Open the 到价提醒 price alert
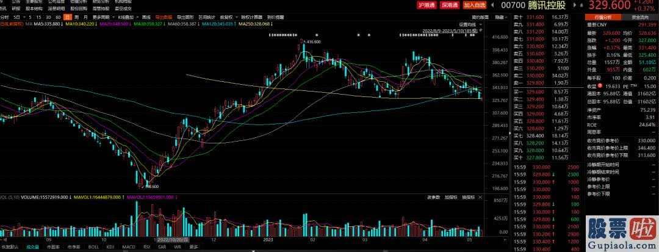Viewport: 659px width, 252px height. (275, 18)
